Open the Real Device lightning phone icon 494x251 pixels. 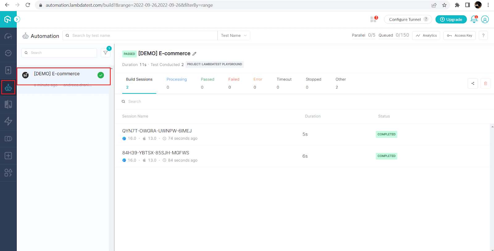8,70
